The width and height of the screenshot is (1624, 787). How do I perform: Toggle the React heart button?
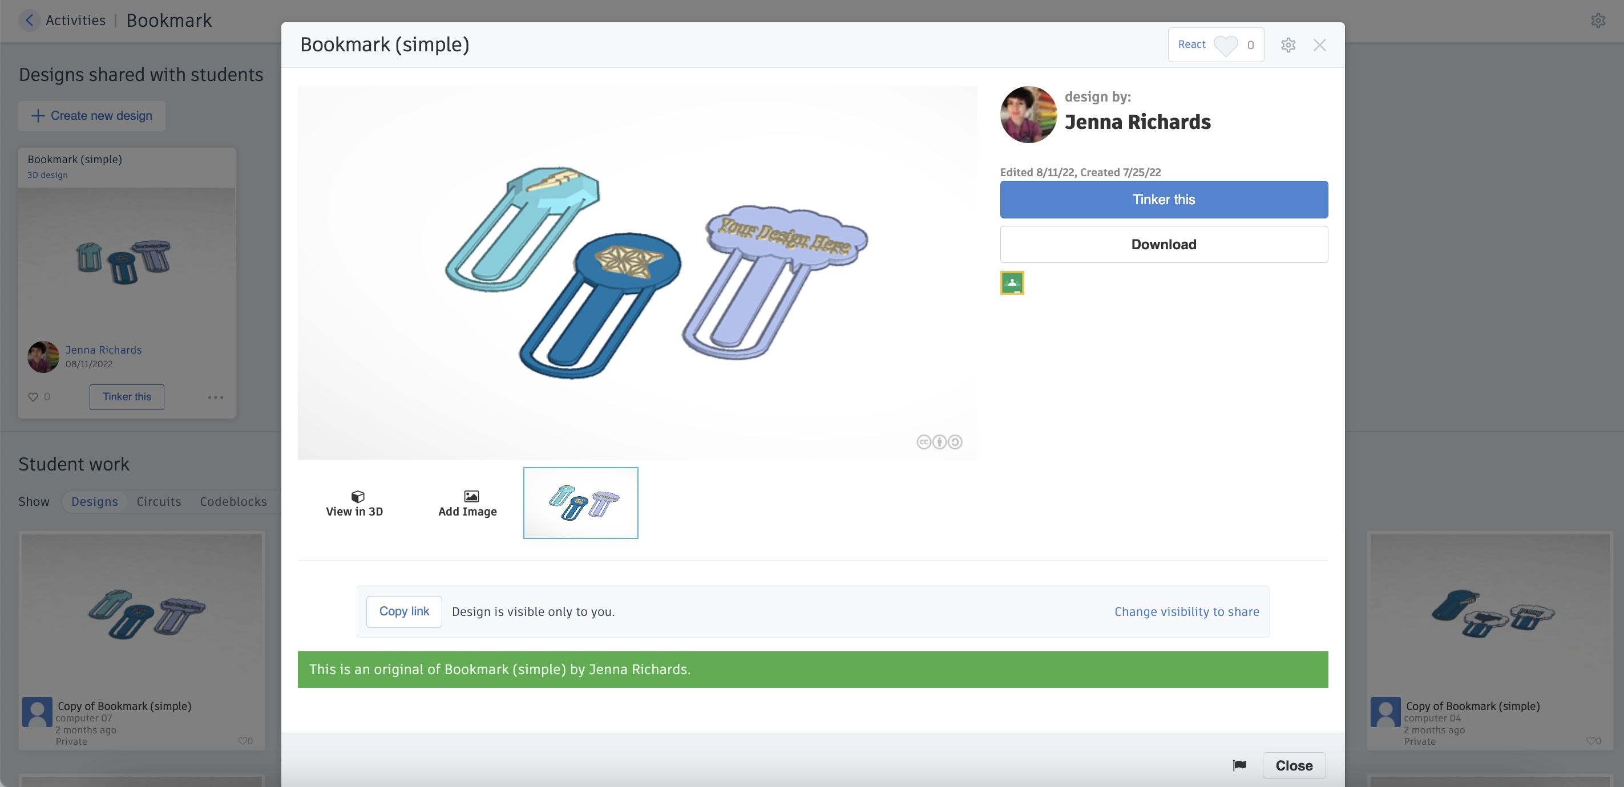pyautogui.click(x=1225, y=44)
